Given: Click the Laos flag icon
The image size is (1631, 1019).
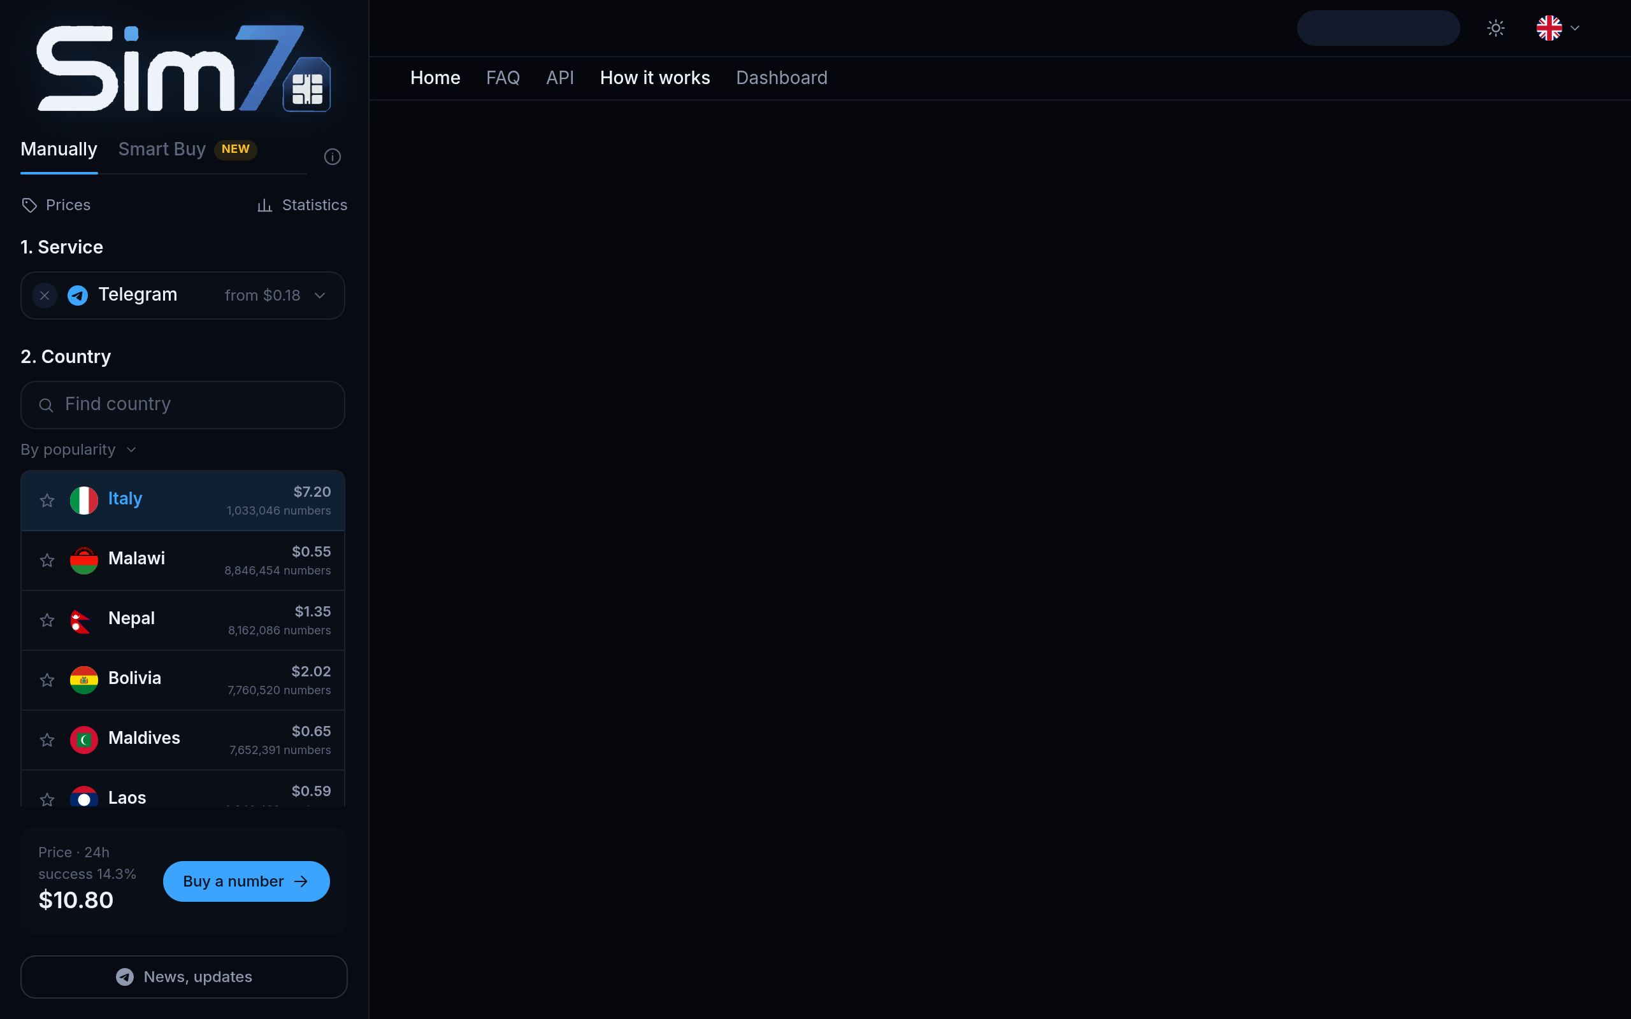Looking at the screenshot, I should (84, 797).
